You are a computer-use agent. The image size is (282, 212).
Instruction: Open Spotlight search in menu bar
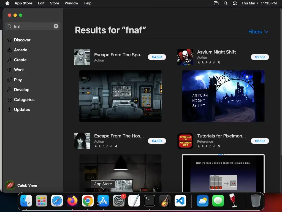(x=226, y=3)
